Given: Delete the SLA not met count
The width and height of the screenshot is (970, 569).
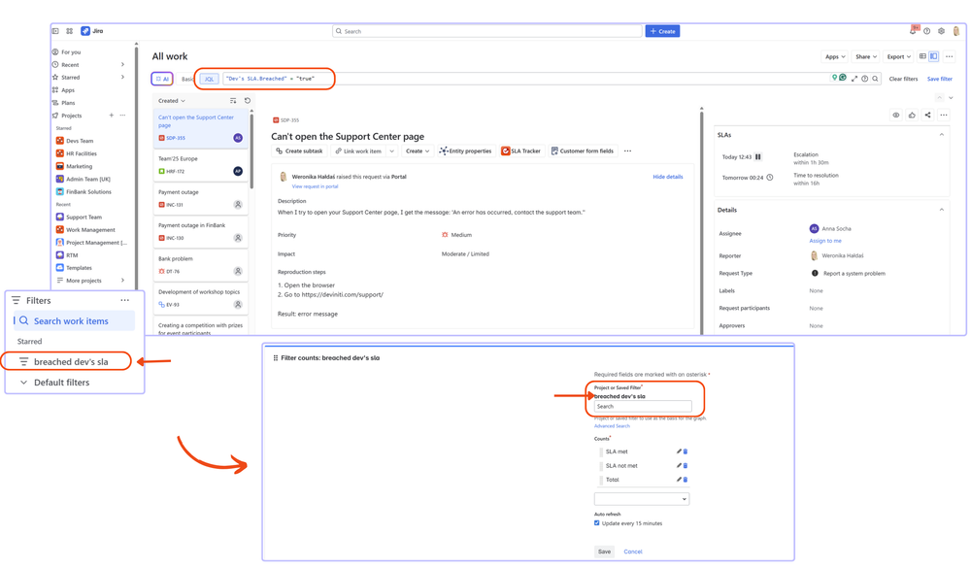Looking at the screenshot, I should tap(686, 466).
